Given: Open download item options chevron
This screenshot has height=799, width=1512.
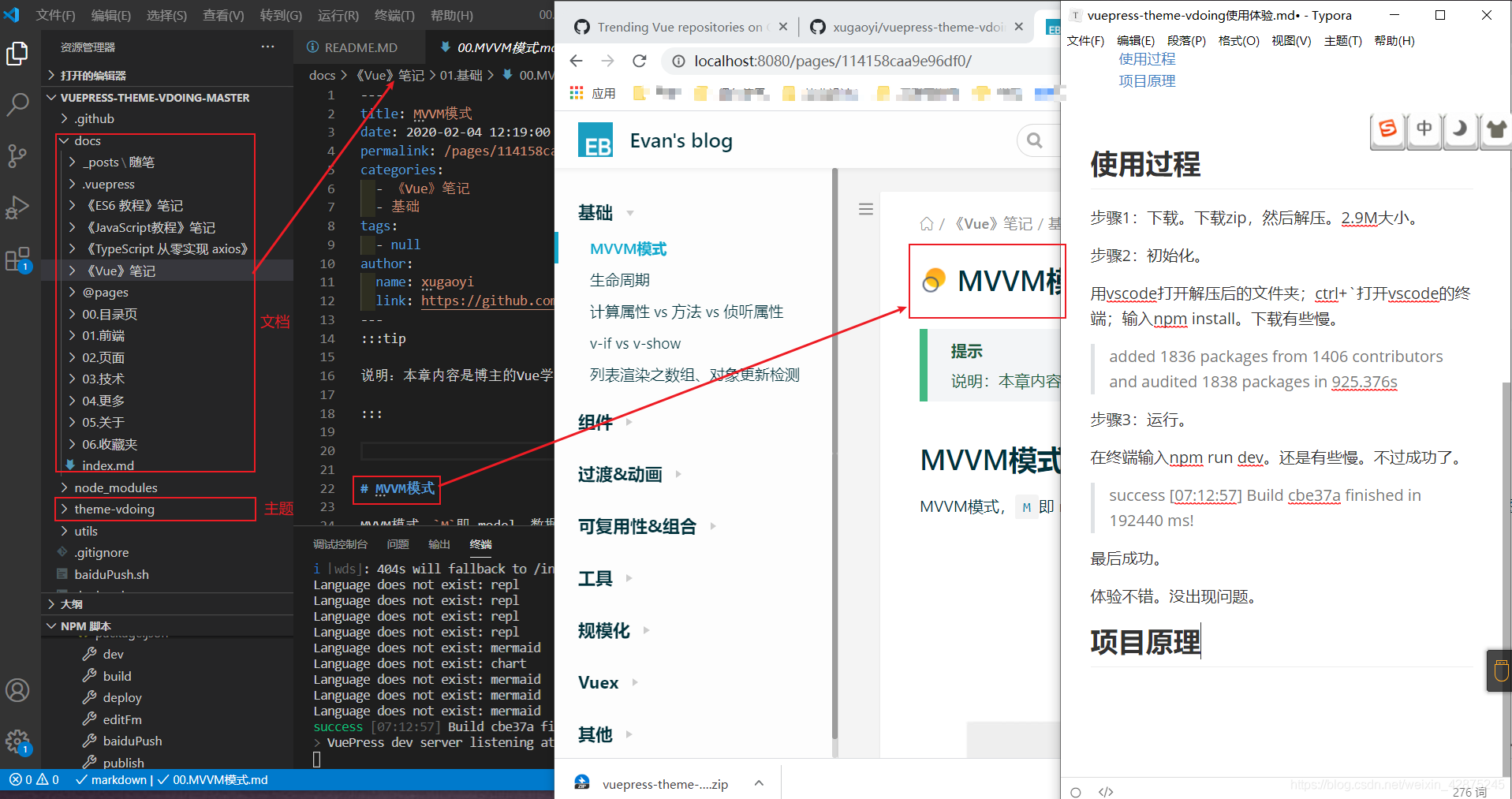Looking at the screenshot, I should [759, 783].
